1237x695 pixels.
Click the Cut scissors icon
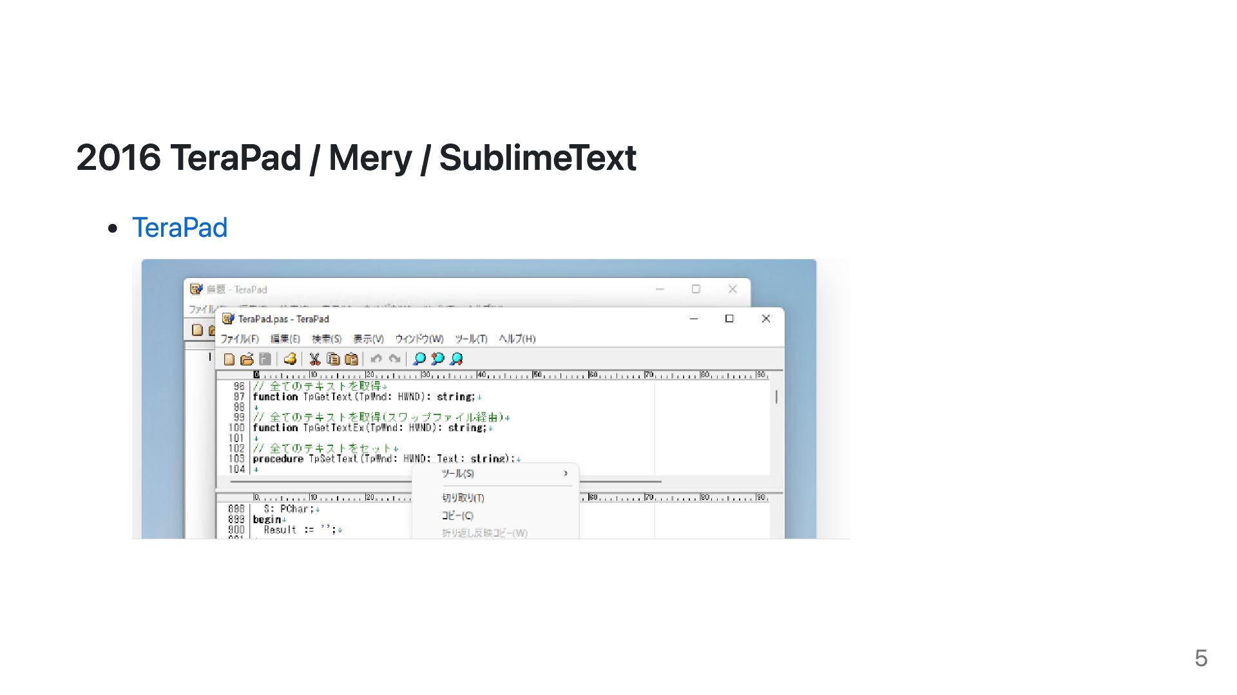(314, 359)
